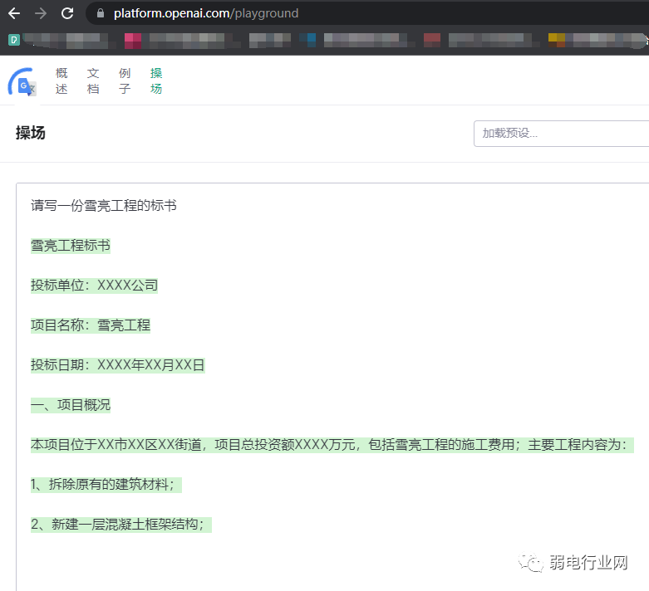Image resolution: width=649 pixels, height=591 pixels.
Task: Click the 投标单位:XXXX公司 line
Action: tap(94, 286)
